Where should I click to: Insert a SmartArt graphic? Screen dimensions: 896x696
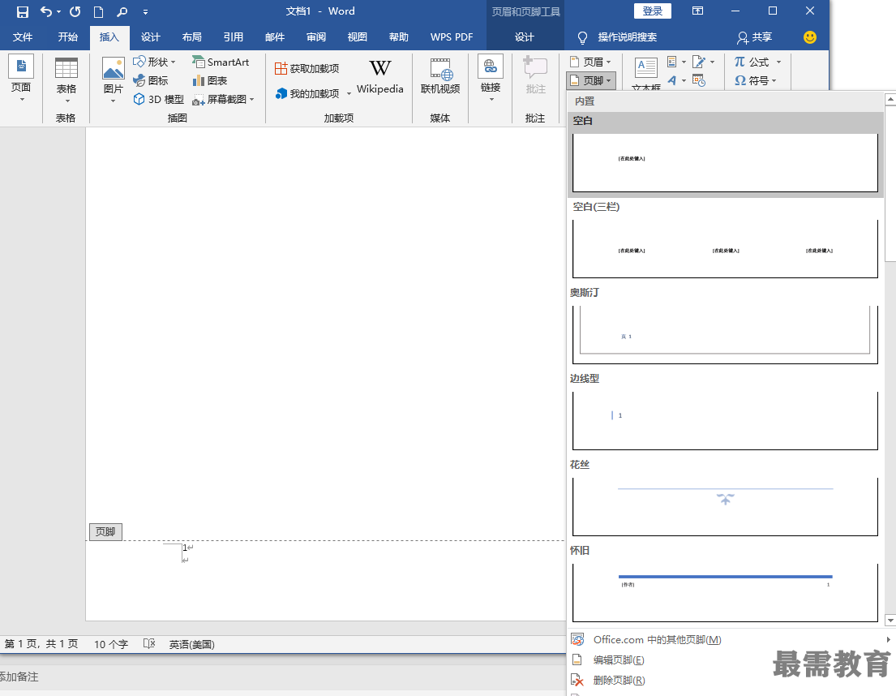pyautogui.click(x=221, y=62)
